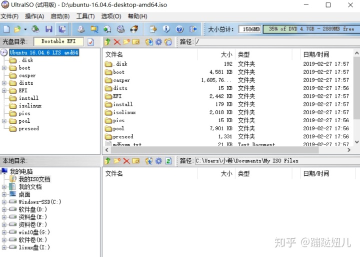Open the 文件(F) menu
This screenshot has height=257, width=360.
9,17
